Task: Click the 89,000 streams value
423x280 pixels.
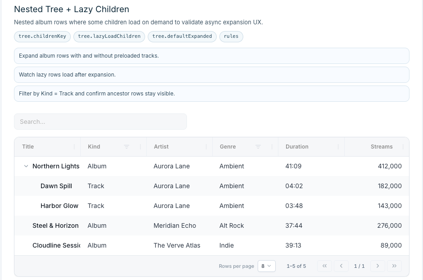Action: point(391,245)
